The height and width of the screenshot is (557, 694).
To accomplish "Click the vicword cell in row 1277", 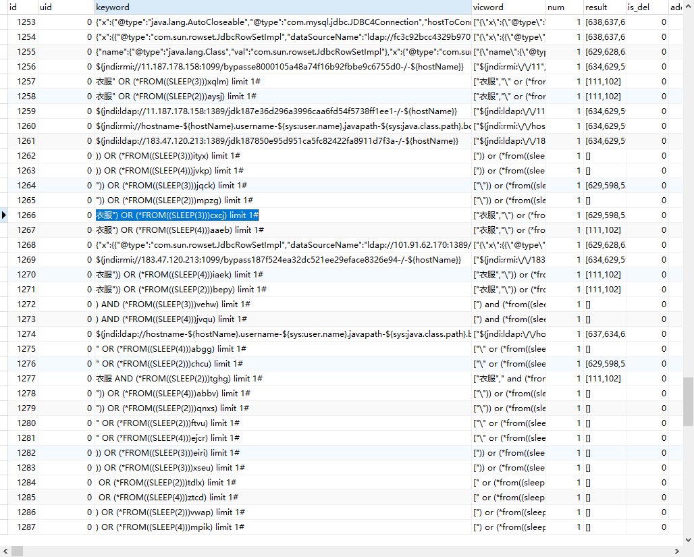I will click(508, 379).
